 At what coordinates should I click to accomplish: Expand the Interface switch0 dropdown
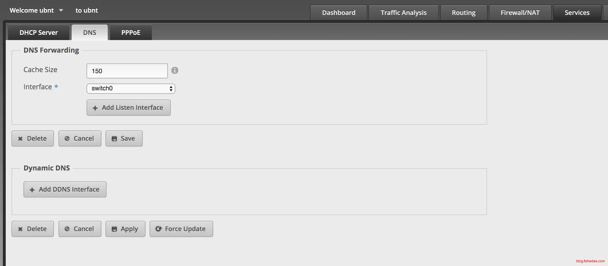pos(131,88)
